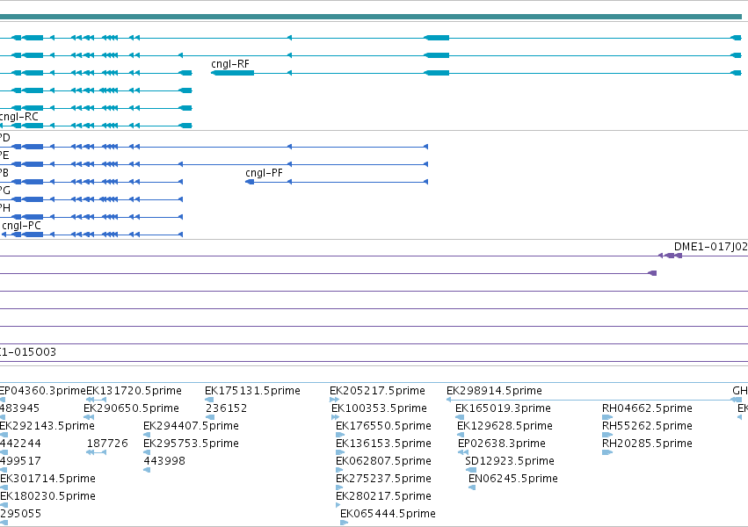
Task: Select the DME1-017J02 feature label
Action: coord(710,246)
